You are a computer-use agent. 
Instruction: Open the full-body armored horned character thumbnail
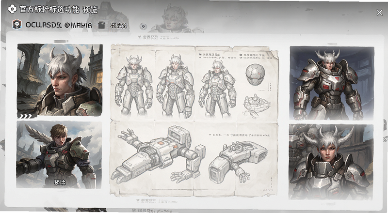(x=332, y=83)
